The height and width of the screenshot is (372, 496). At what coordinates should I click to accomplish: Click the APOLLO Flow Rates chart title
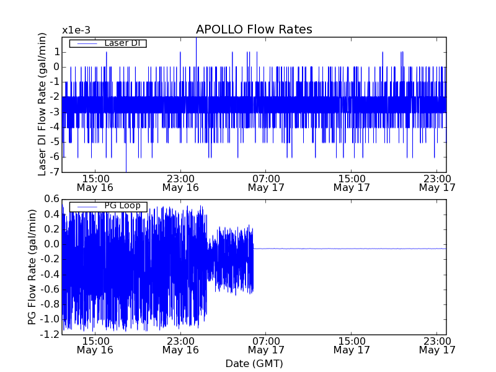[x=254, y=30]
